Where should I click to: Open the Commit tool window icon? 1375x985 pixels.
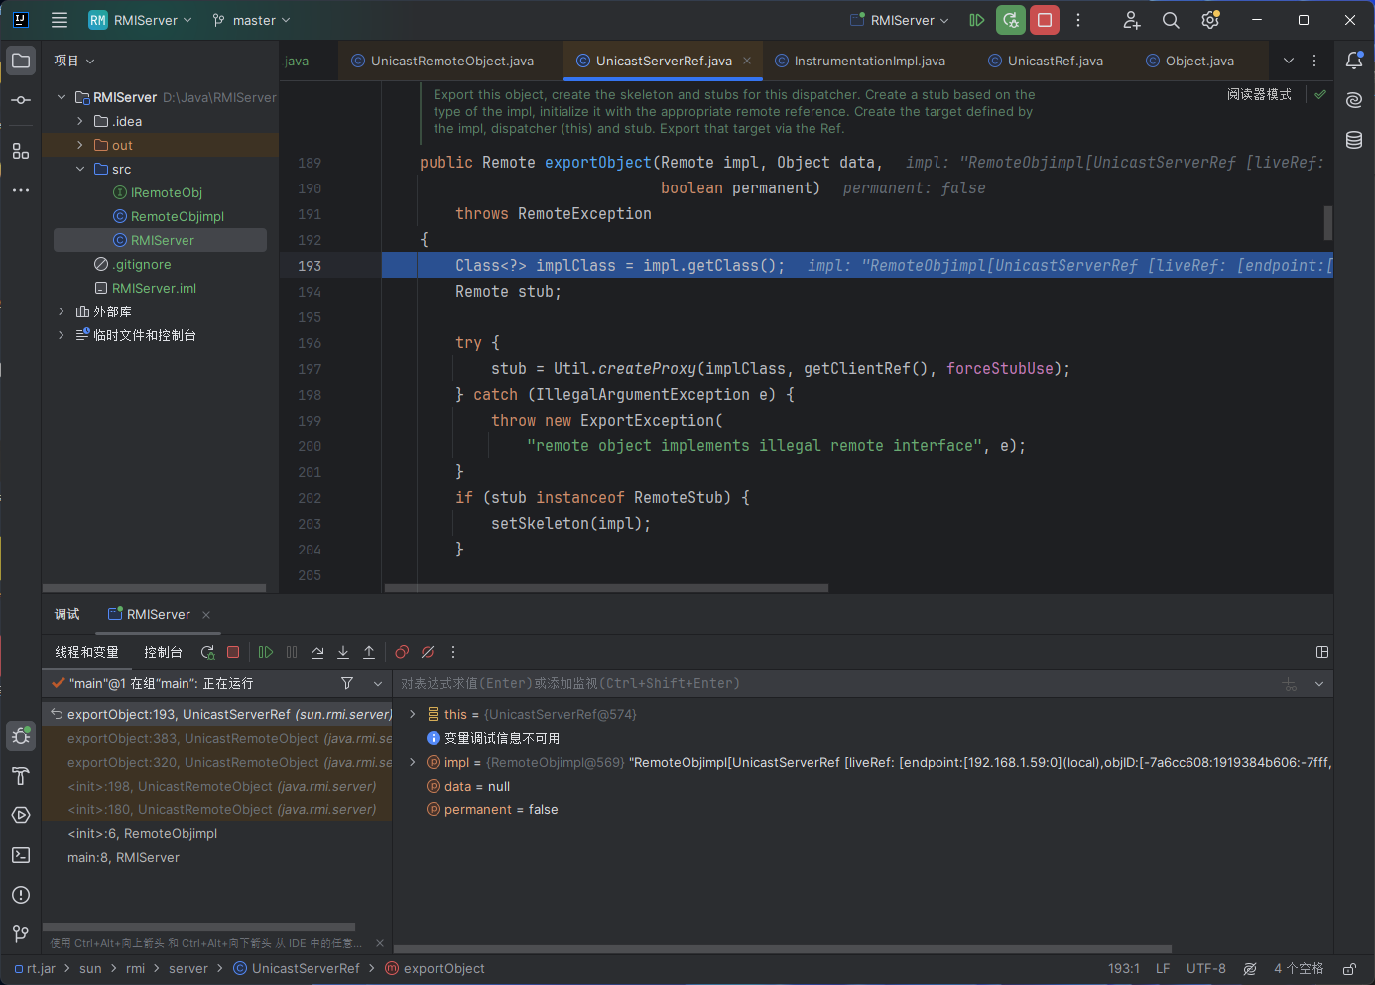click(21, 100)
